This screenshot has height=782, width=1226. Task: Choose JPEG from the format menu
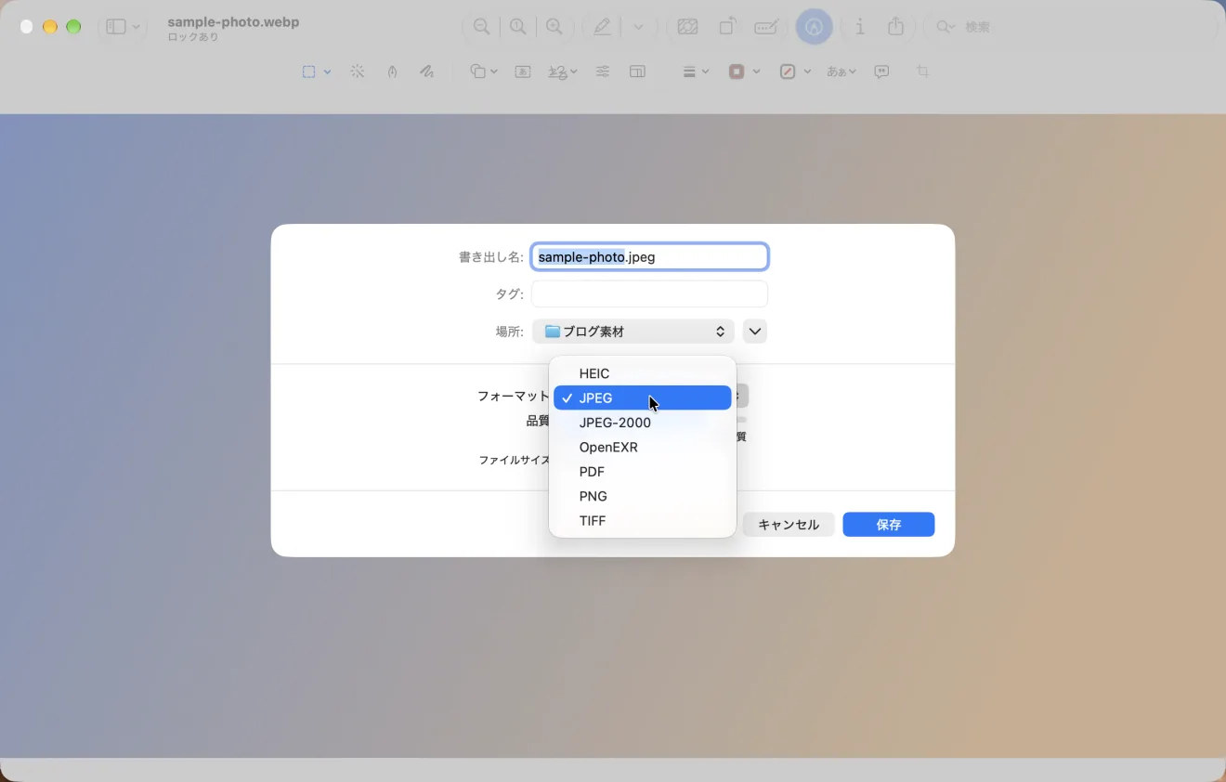coord(643,398)
